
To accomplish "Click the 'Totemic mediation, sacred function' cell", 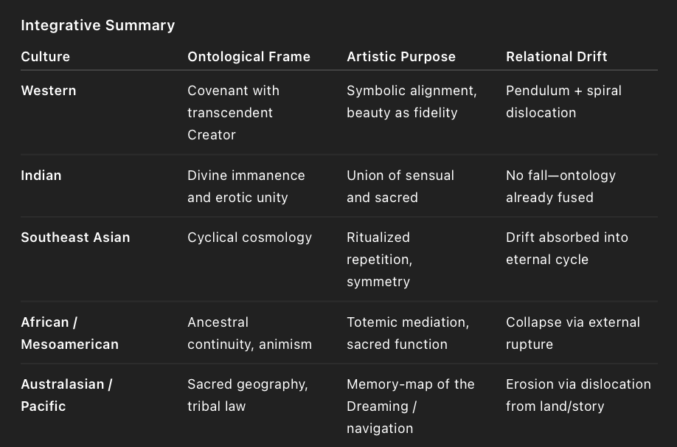I will (x=408, y=333).
